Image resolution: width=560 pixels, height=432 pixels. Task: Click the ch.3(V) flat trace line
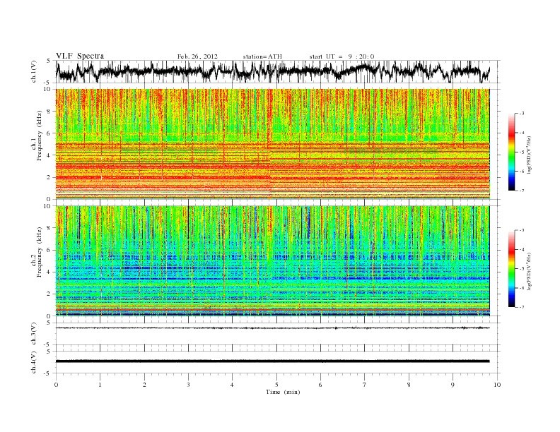272,328
